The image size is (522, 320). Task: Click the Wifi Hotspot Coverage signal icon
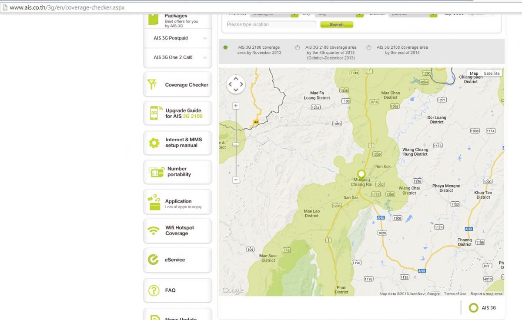click(154, 230)
